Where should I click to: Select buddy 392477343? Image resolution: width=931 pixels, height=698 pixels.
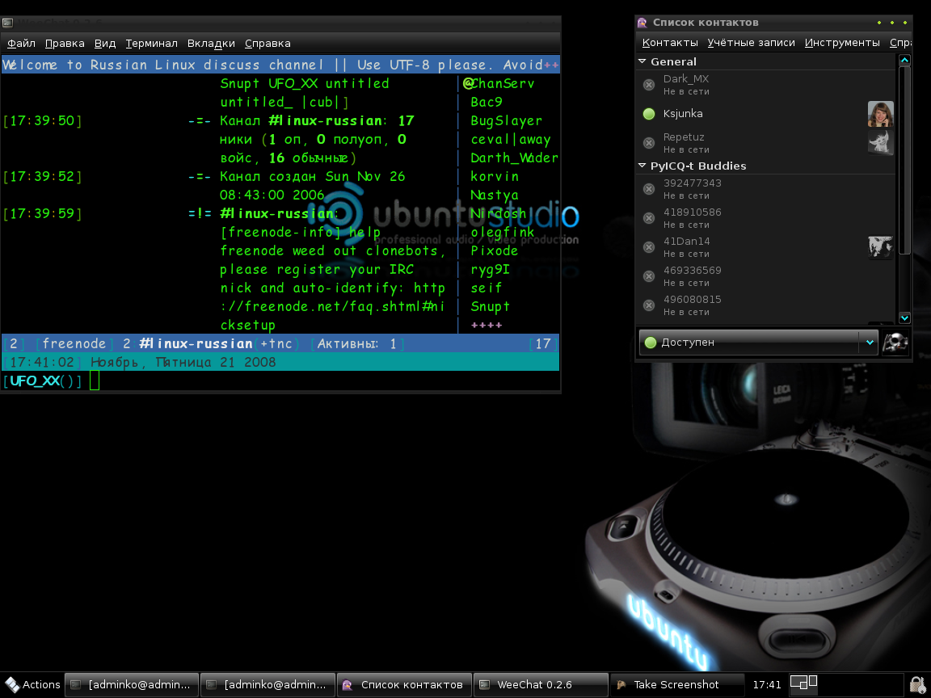(766, 189)
